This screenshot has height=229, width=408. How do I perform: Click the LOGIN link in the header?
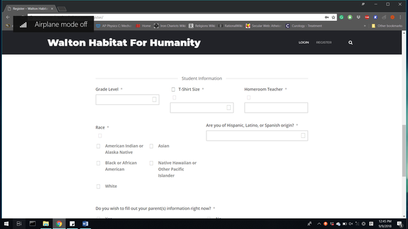click(x=303, y=43)
